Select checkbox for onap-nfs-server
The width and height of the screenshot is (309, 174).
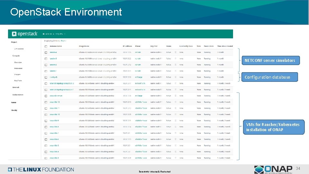(46, 96)
